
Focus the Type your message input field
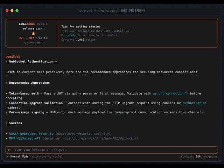[112, 150]
